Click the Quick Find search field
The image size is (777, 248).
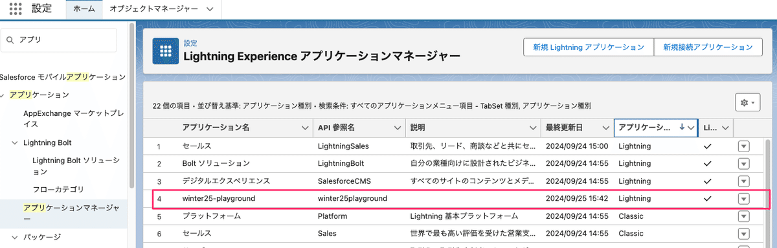click(59, 40)
